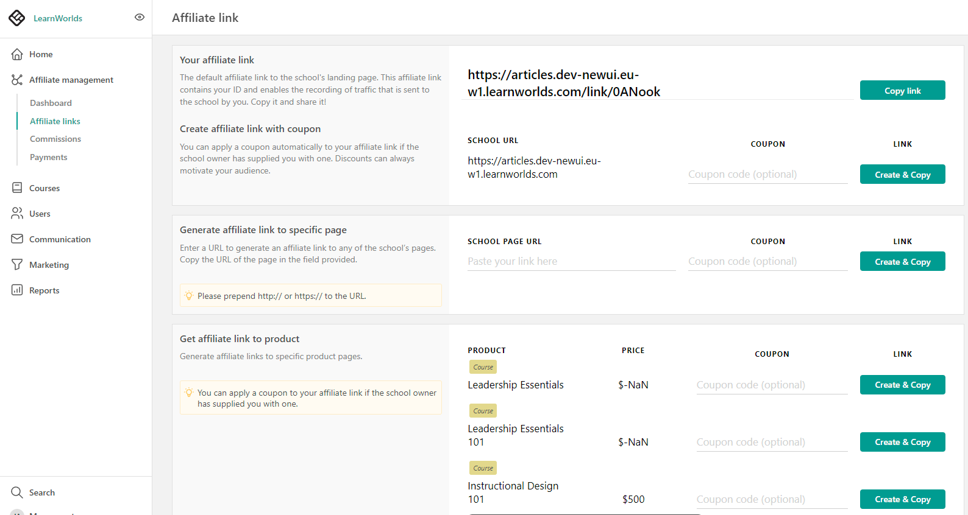968x515 pixels.
Task: Click the Marketing funnel icon
Action: click(17, 265)
